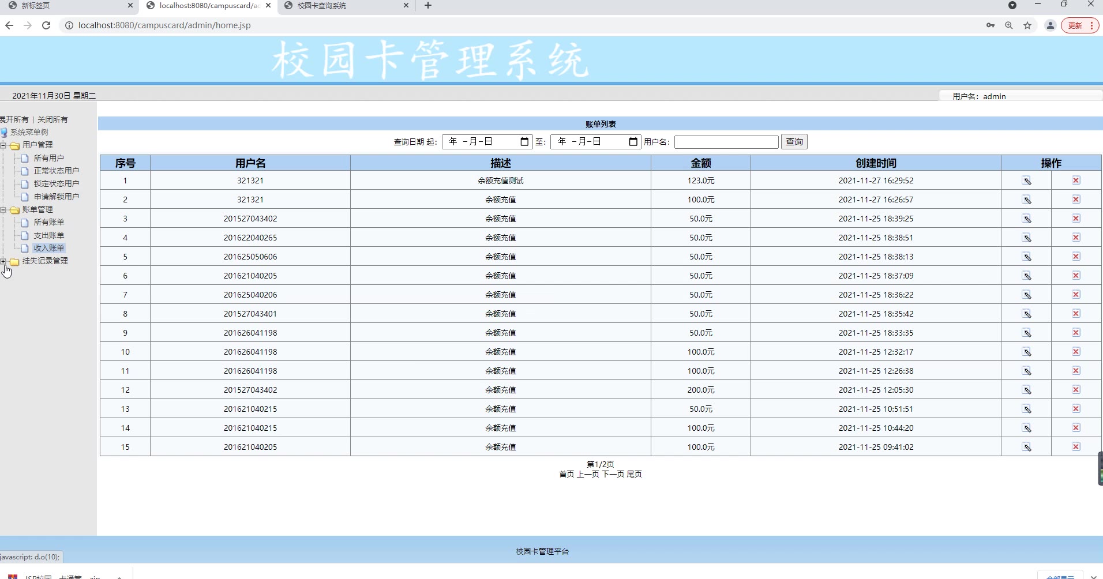Open the end date calendar picker

point(633,142)
